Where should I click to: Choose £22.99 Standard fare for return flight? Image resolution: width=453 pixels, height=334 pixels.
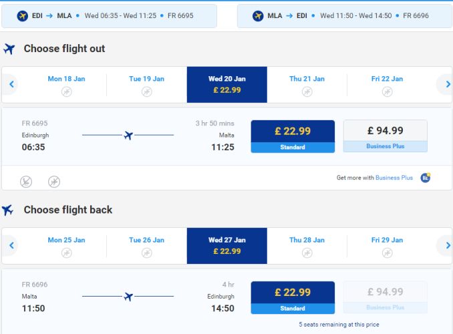[293, 298]
